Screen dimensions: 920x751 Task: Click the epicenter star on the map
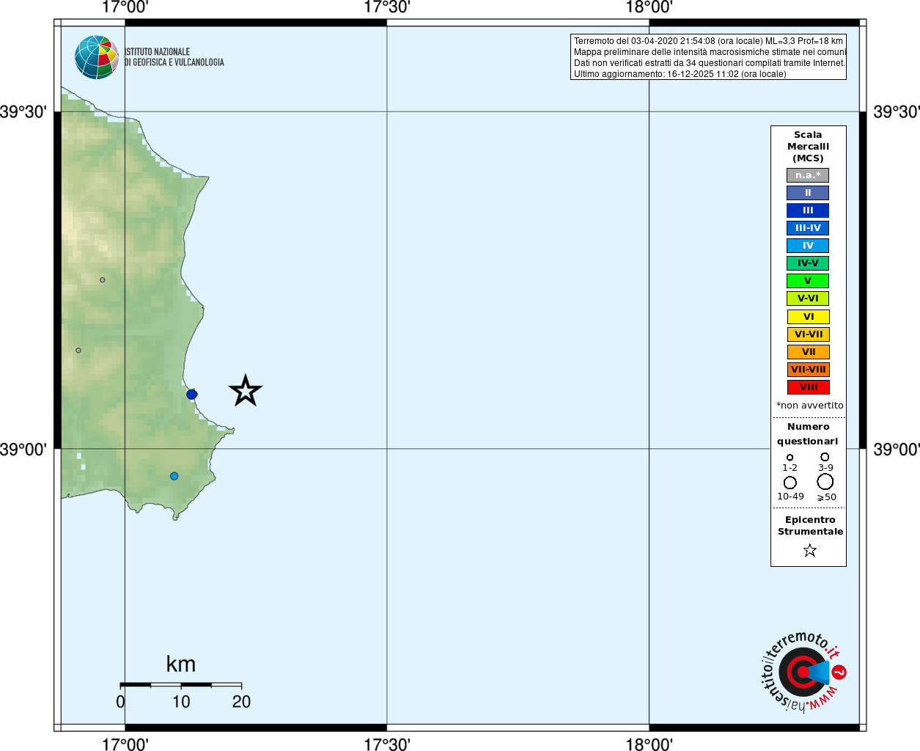click(246, 391)
